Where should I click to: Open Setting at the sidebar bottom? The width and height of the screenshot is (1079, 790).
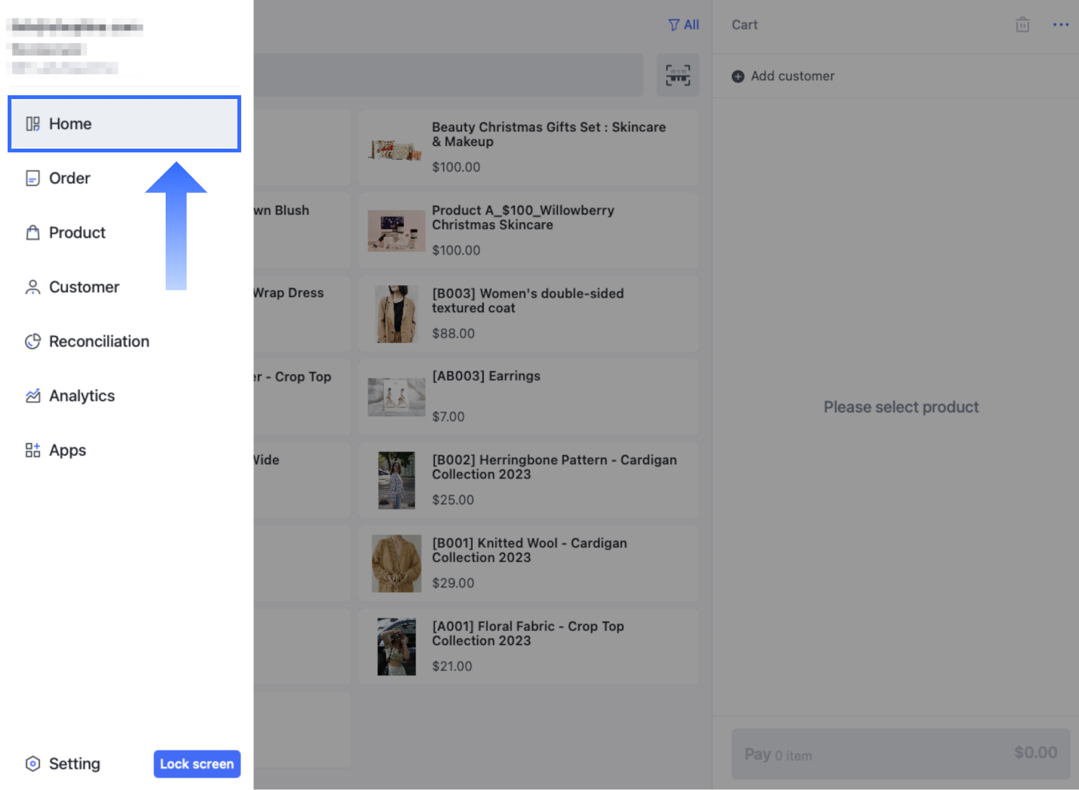[x=62, y=763]
